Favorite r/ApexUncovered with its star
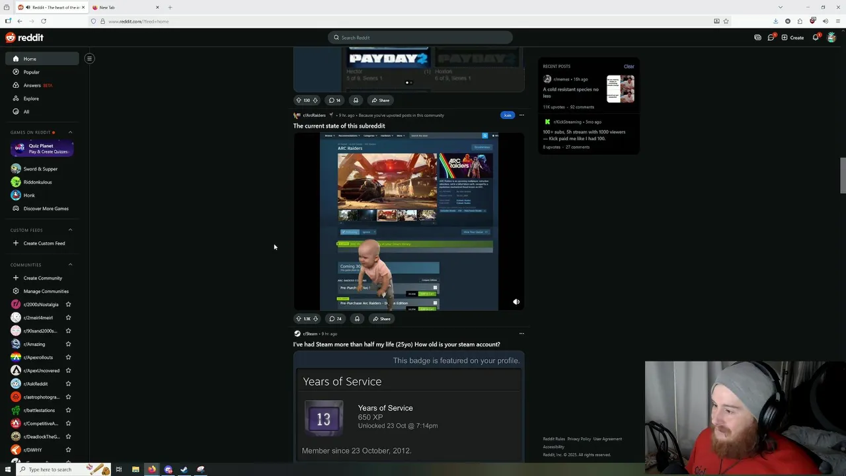Image resolution: width=846 pixels, height=476 pixels. (68, 370)
